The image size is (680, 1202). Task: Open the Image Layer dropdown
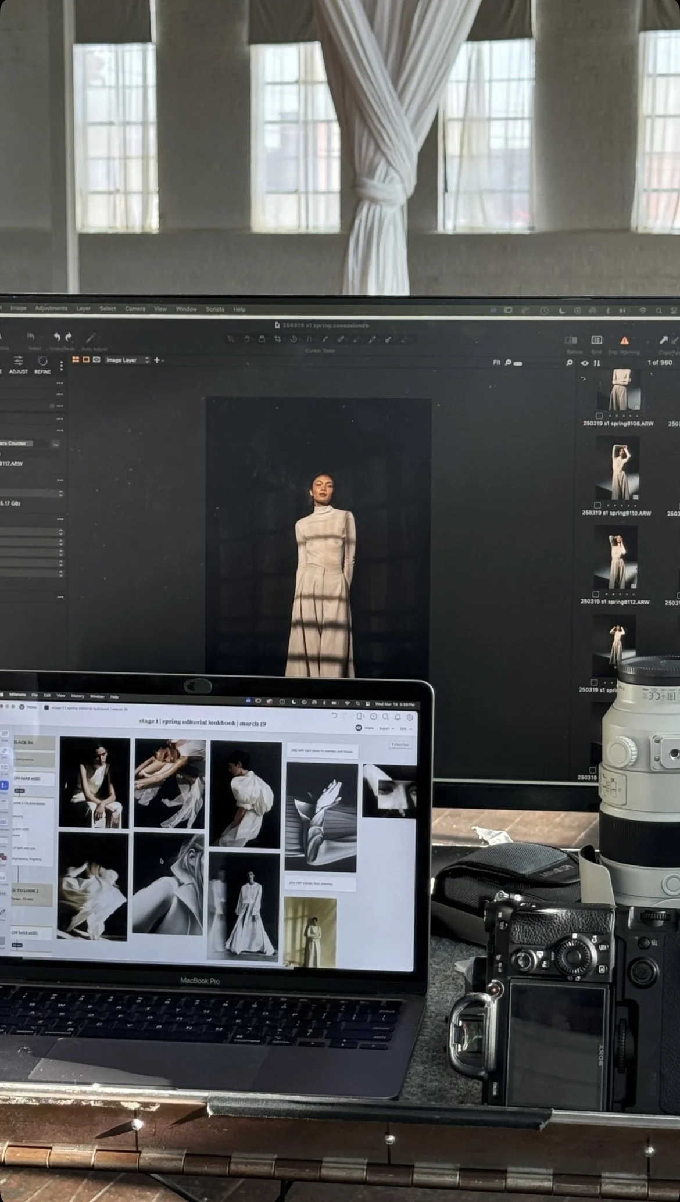[127, 360]
